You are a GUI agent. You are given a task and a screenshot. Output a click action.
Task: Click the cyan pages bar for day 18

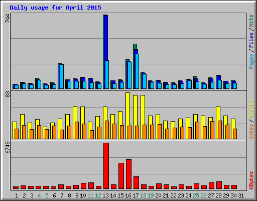[x=145, y=81]
